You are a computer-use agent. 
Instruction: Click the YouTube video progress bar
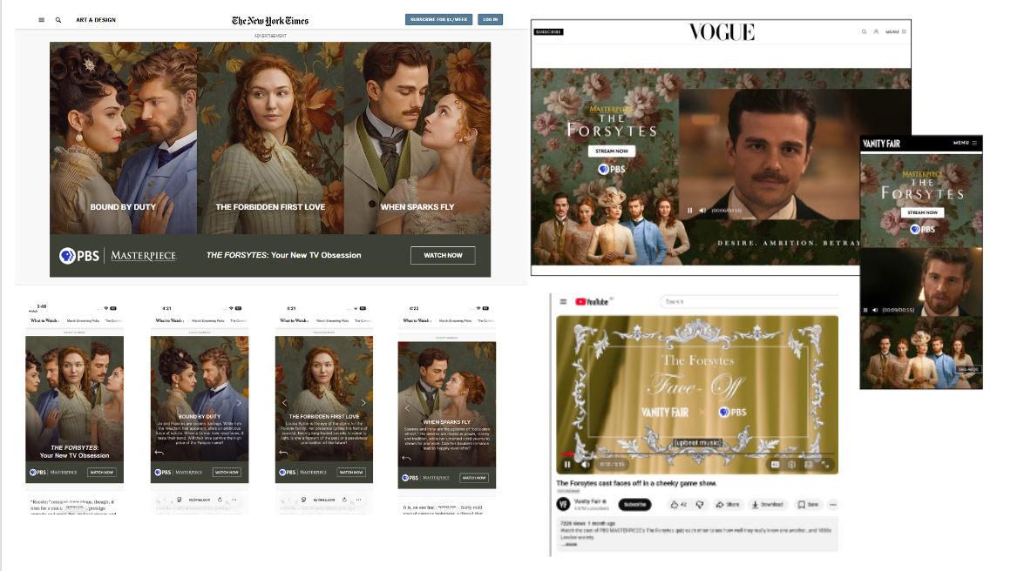[x=697, y=454]
